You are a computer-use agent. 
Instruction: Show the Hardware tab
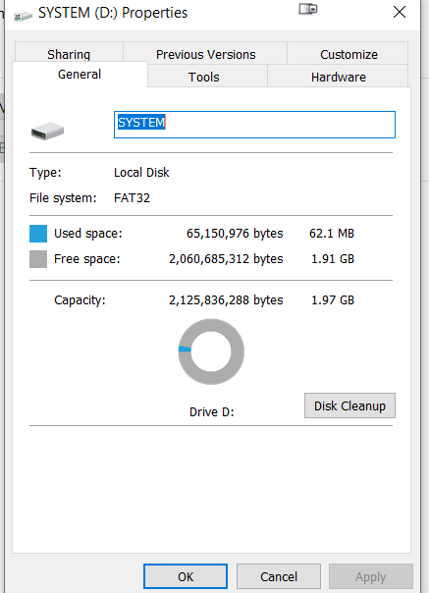click(x=339, y=77)
